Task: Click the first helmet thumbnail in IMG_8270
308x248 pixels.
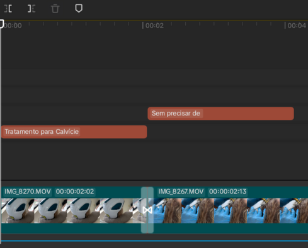Action: [x=18, y=211]
